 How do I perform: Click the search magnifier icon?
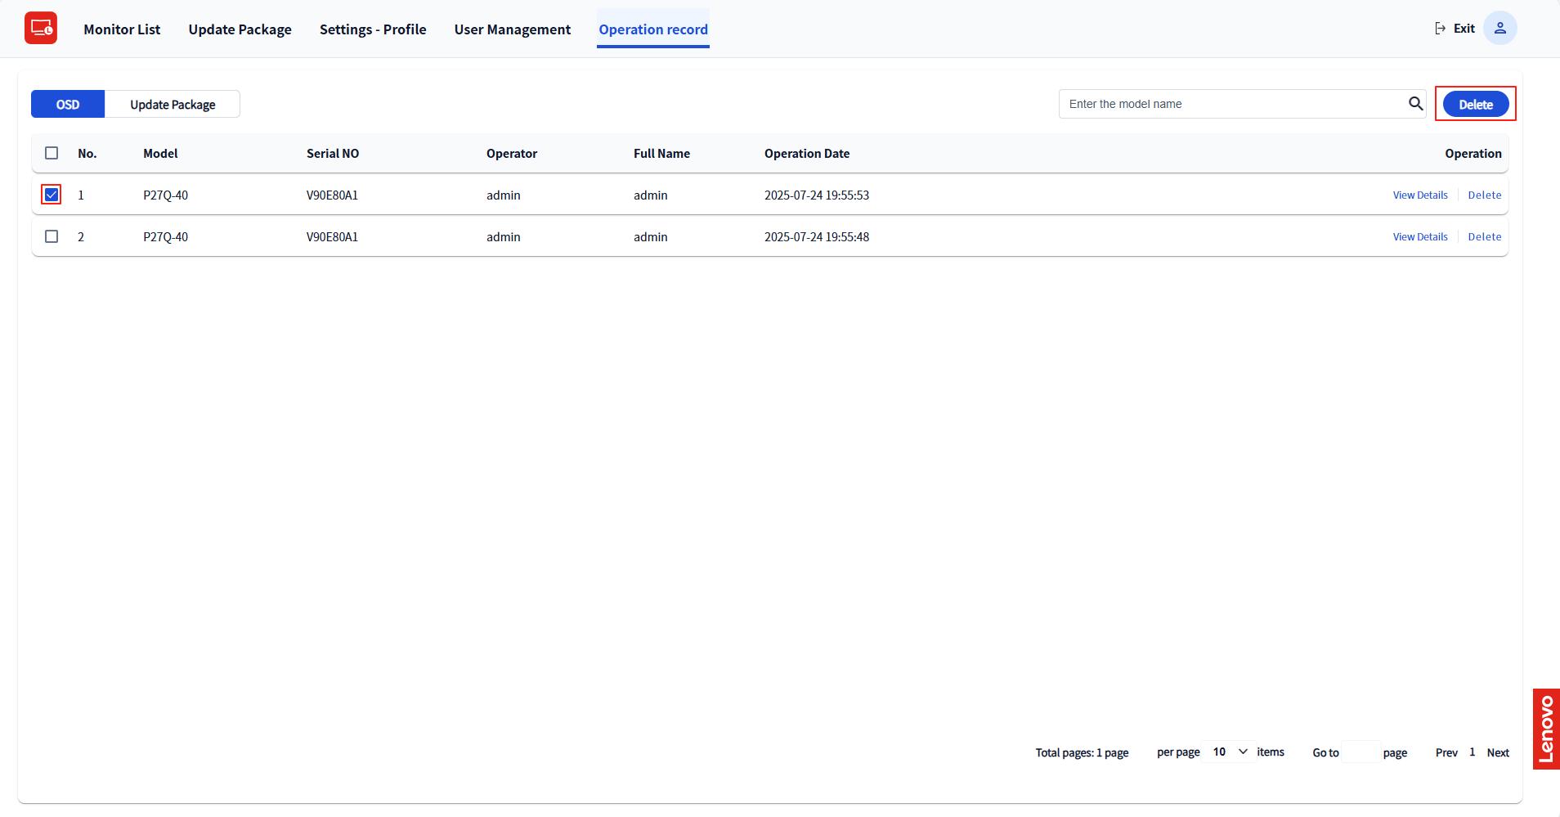click(1415, 104)
